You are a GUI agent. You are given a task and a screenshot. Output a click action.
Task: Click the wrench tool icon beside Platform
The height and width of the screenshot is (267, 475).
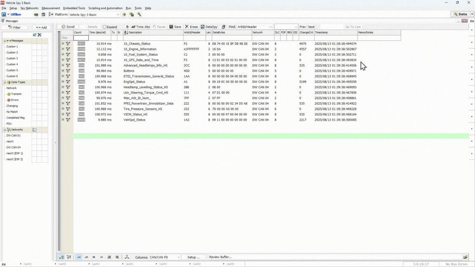click(x=139, y=14)
